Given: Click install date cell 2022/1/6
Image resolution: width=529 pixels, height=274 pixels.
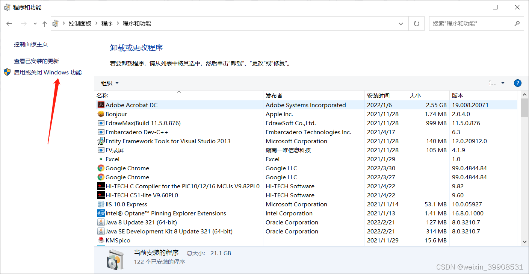Looking at the screenshot, I should [379, 105].
